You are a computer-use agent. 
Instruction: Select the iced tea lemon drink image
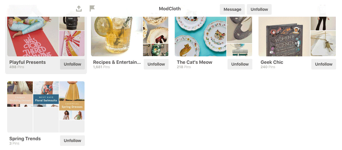(116, 37)
